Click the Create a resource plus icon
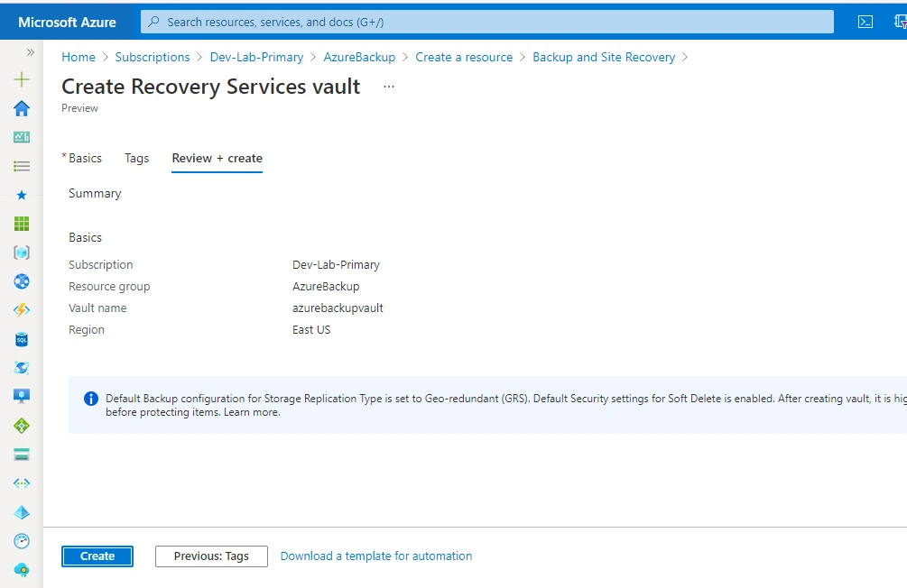Screen dimensions: 907x588 (22, 79)
